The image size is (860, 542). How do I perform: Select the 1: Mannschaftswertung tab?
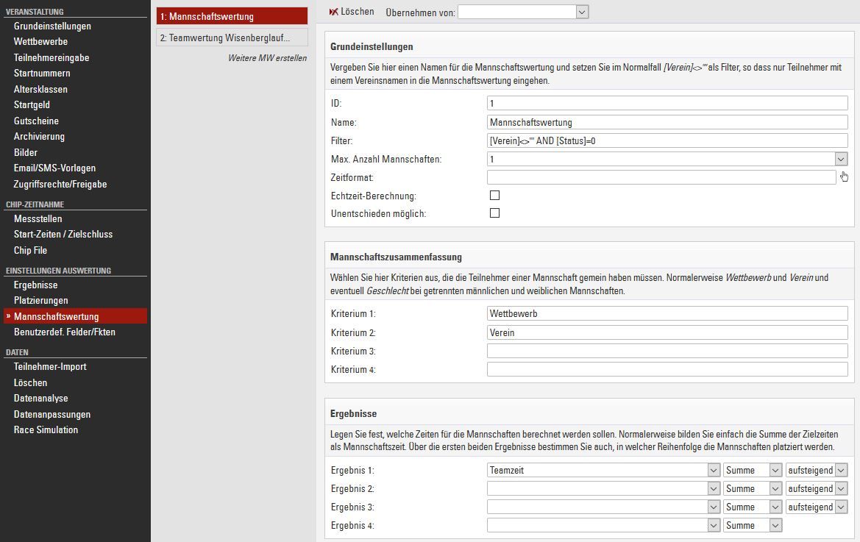(x=232, y=16)
